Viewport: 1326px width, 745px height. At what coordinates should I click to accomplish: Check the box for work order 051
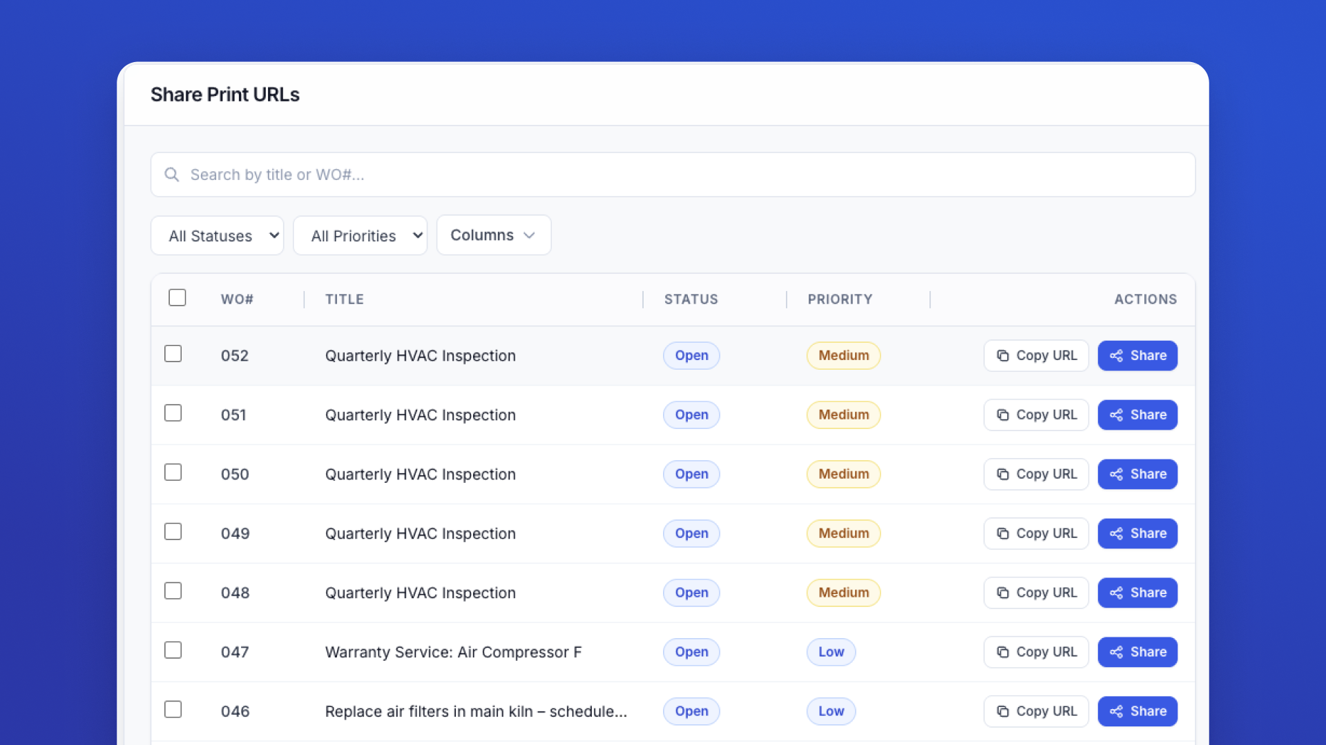(173, 413)
